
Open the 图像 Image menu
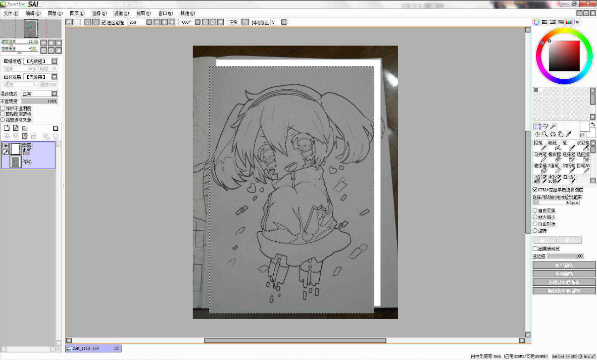click(x=55, y=13)
